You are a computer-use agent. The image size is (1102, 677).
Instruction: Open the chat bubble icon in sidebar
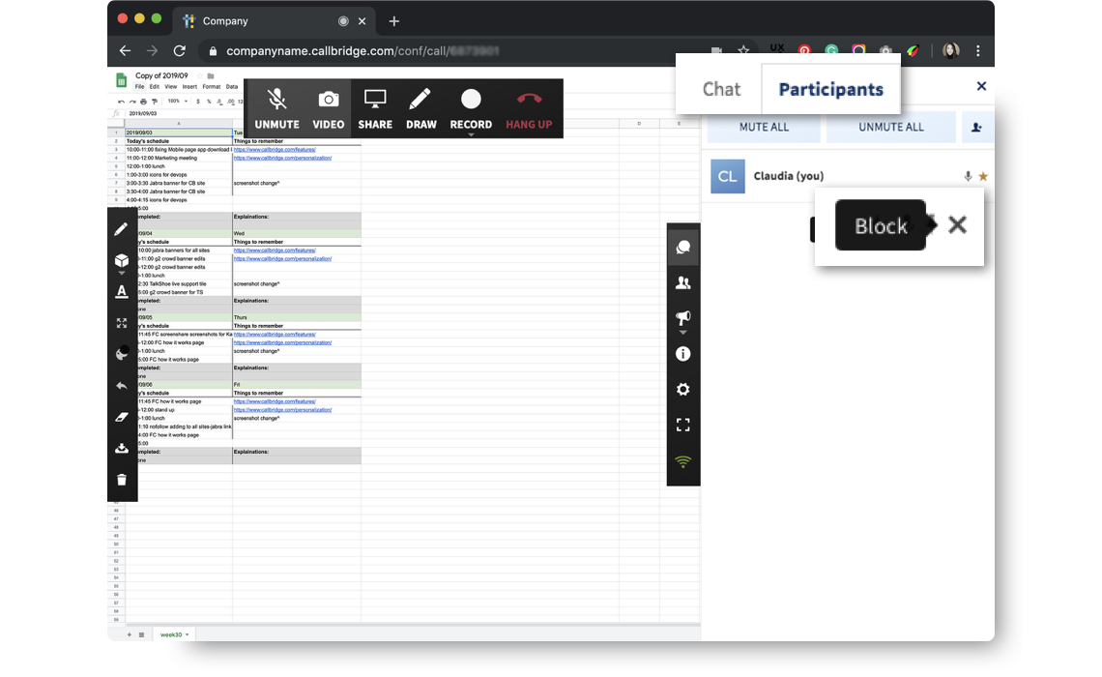click(x=683, y=246)
